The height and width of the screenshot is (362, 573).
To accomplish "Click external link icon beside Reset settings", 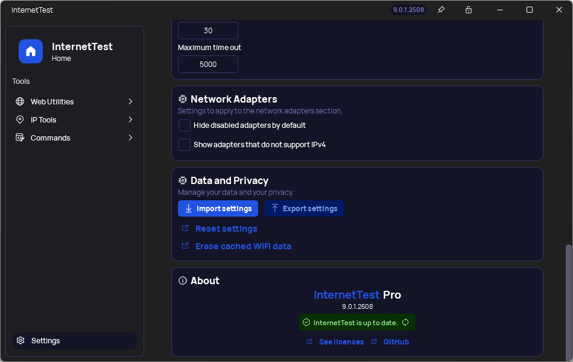I will 185,228.
